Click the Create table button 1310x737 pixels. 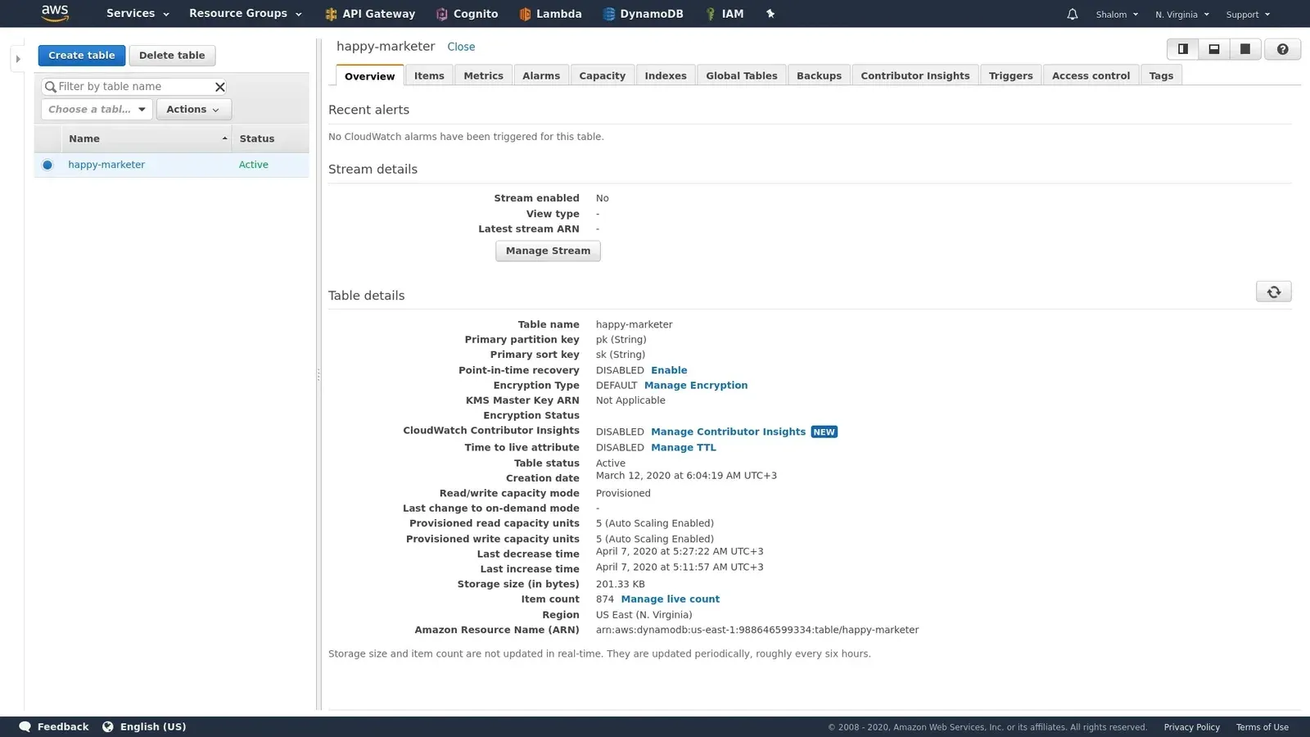[82, 56]
